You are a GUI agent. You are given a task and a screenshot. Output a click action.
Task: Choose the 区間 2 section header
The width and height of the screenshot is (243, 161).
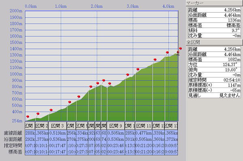pyautogui.click(x=42, y=126)
